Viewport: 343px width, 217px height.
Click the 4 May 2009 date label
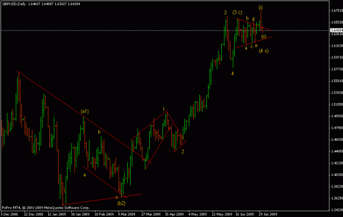coord(198,214)
